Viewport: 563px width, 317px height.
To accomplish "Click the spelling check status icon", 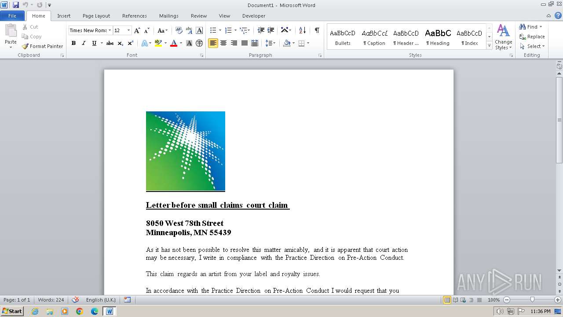I will point(75,299).
